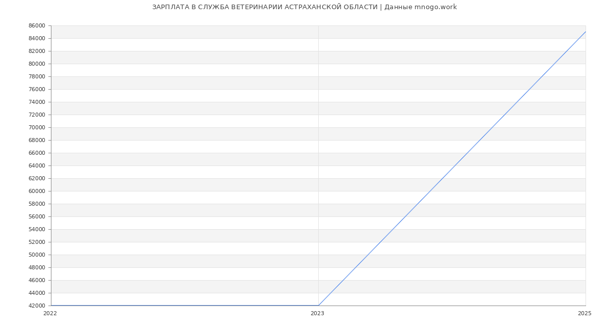The image size is (611, 331).
Task: Click the 78000 y-axis label
Action: point(37,77)
